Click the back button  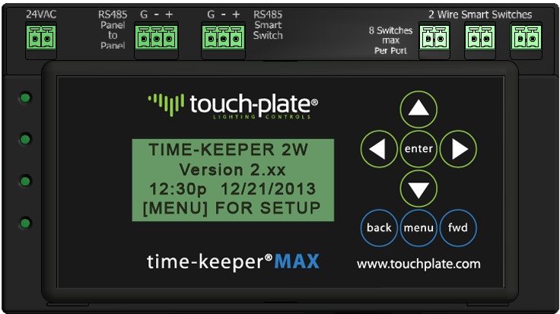(x=379, y=227)
